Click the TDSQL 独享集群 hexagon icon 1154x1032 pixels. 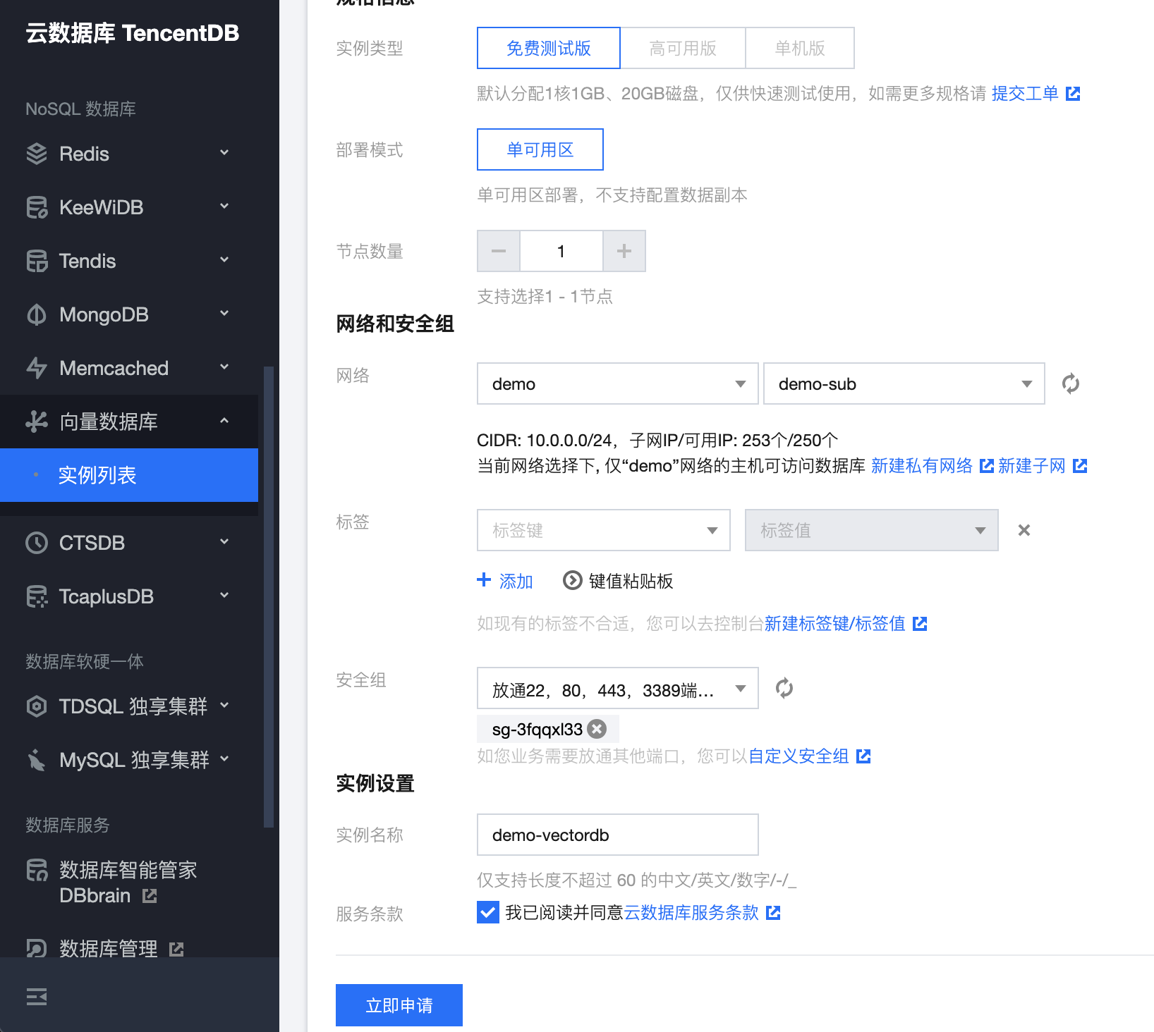point(37,706)
